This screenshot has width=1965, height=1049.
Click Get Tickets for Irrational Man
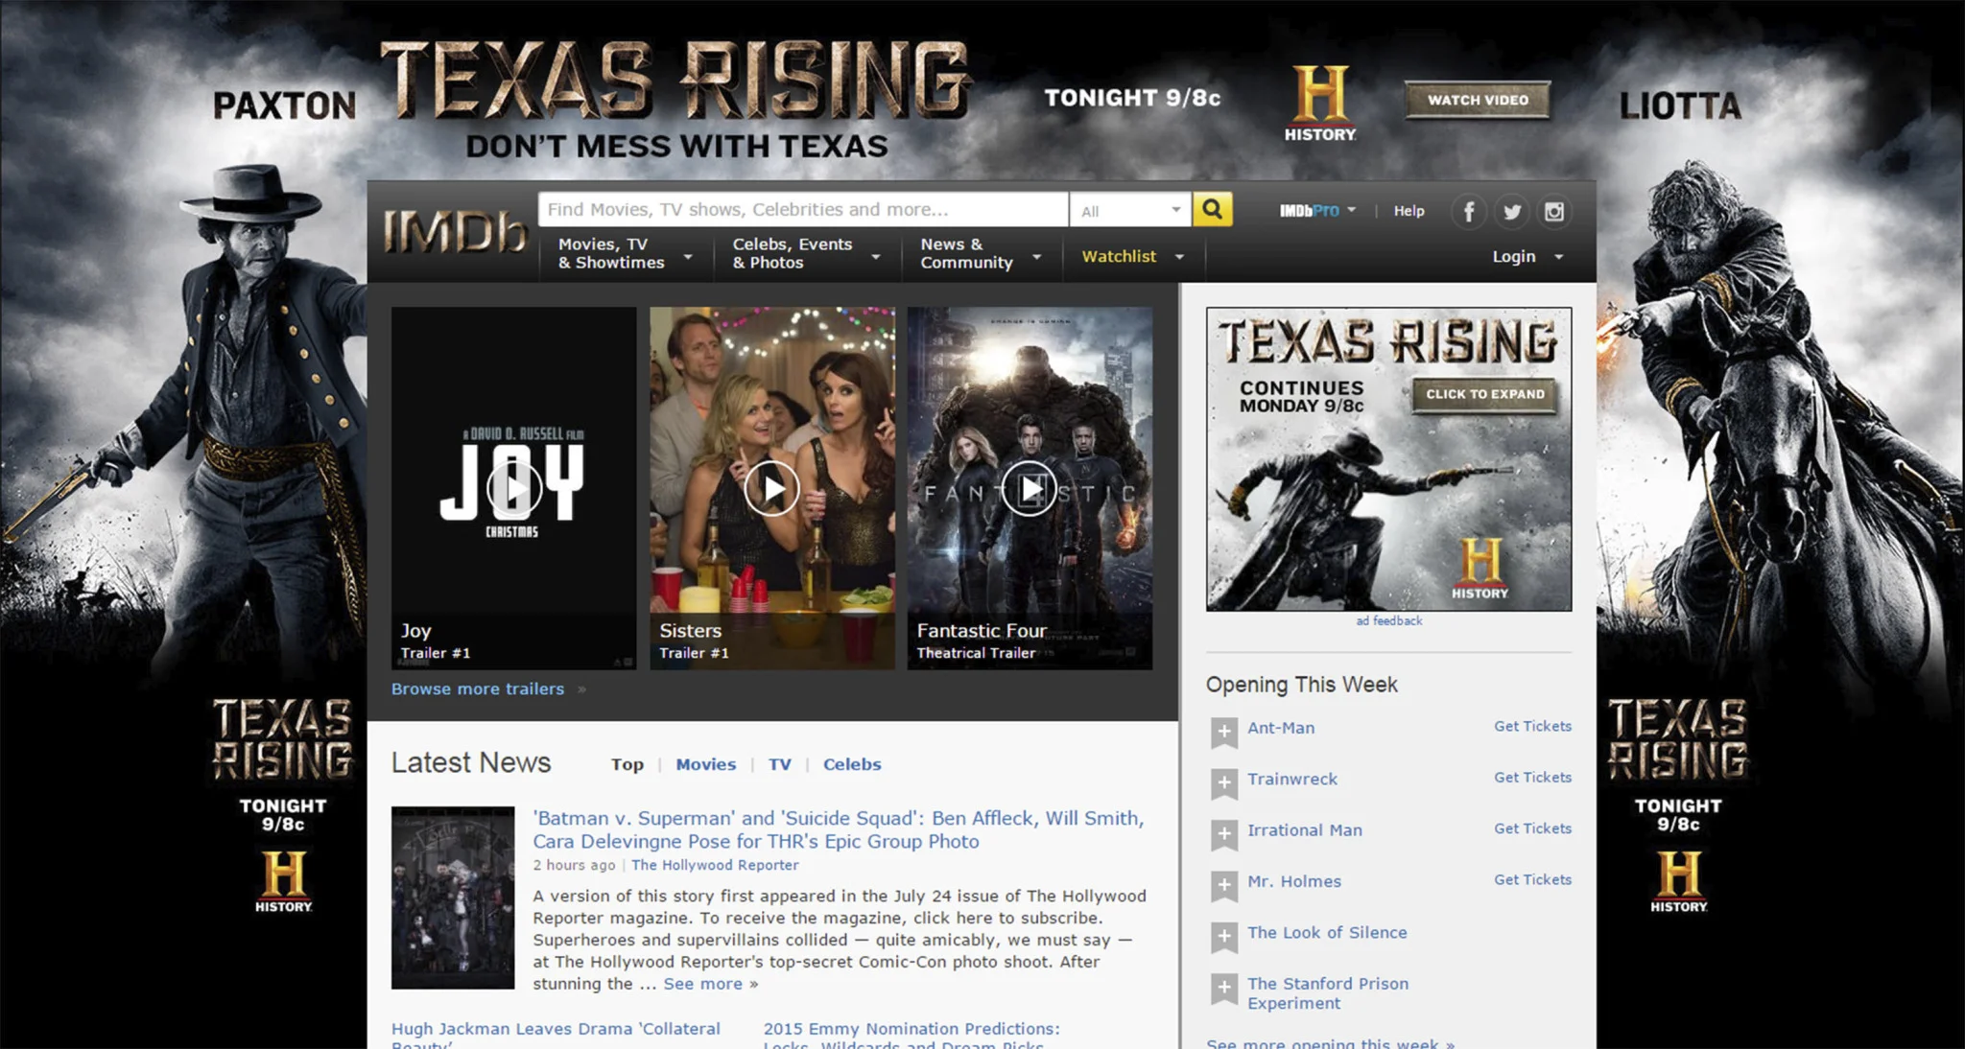click(1531, 828)
